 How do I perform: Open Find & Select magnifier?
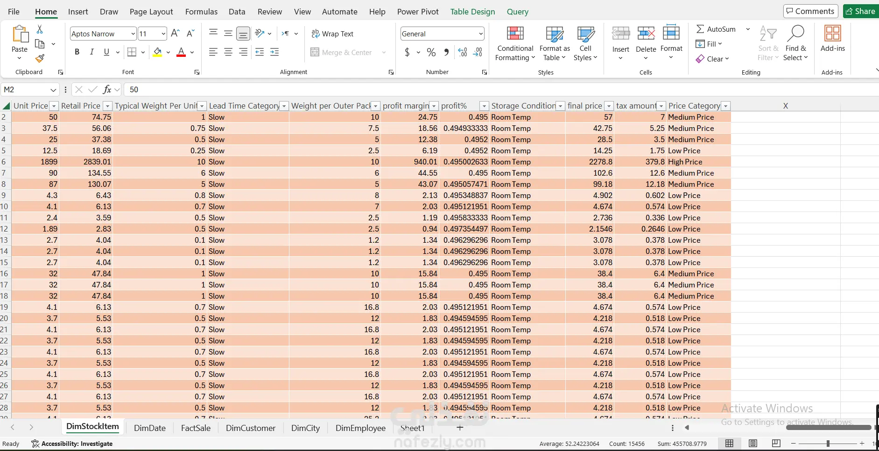click(795, 34)
